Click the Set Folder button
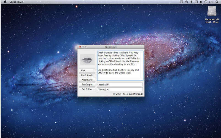This screenshot has width=221, height=138. 87,89
